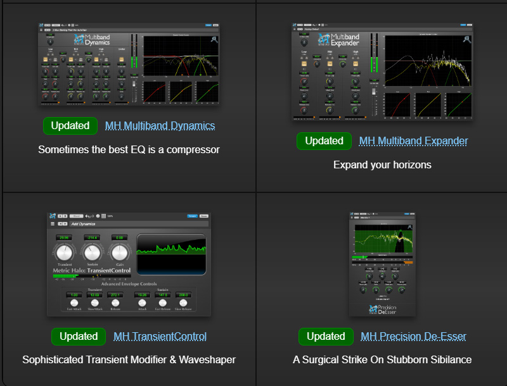507x386 pixels.
Task: Click the magnifier icon in Multiband Expander's spectrum
Action: [x=467, y=39]
